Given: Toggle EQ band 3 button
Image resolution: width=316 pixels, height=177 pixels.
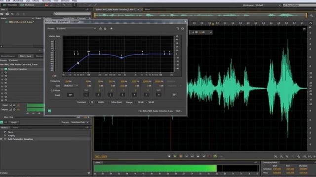Looking at the screenshot, I should pyautogui.click(x=122, y=95).
